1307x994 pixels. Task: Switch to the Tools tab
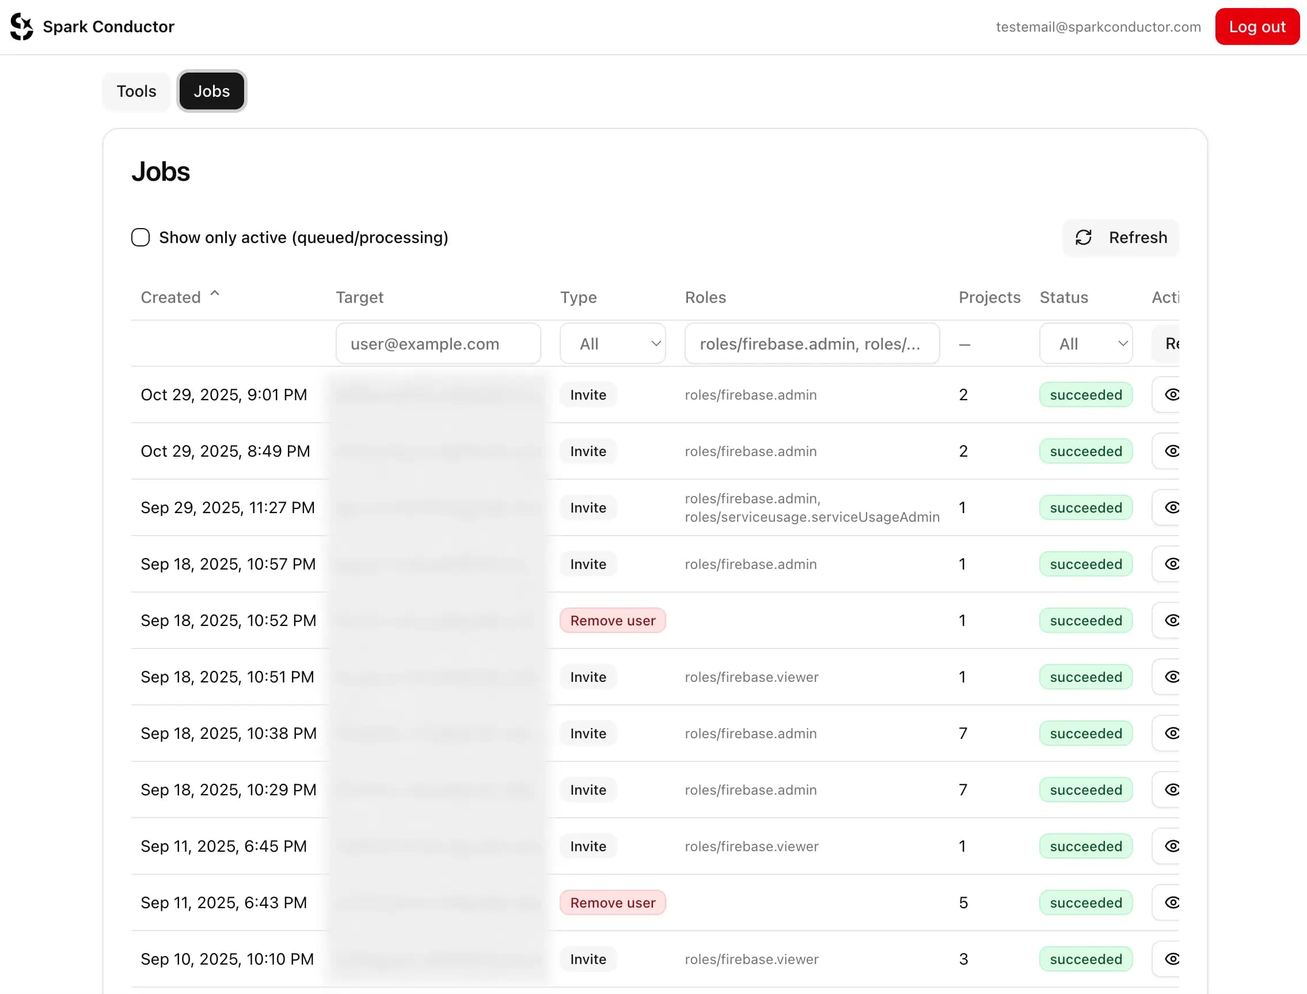pyautogui.click(x=136, y=91)
